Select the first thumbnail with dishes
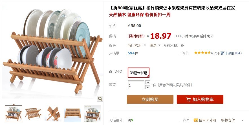This screenshot has width=249, height=125. [14, 114]
